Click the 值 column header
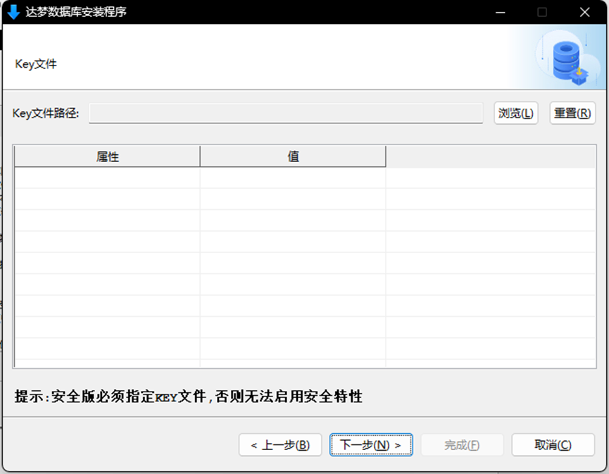 [294, 156]
